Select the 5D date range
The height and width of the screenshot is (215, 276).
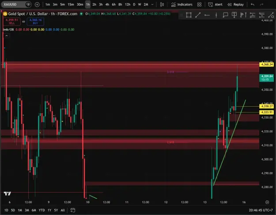coord(13,210)
